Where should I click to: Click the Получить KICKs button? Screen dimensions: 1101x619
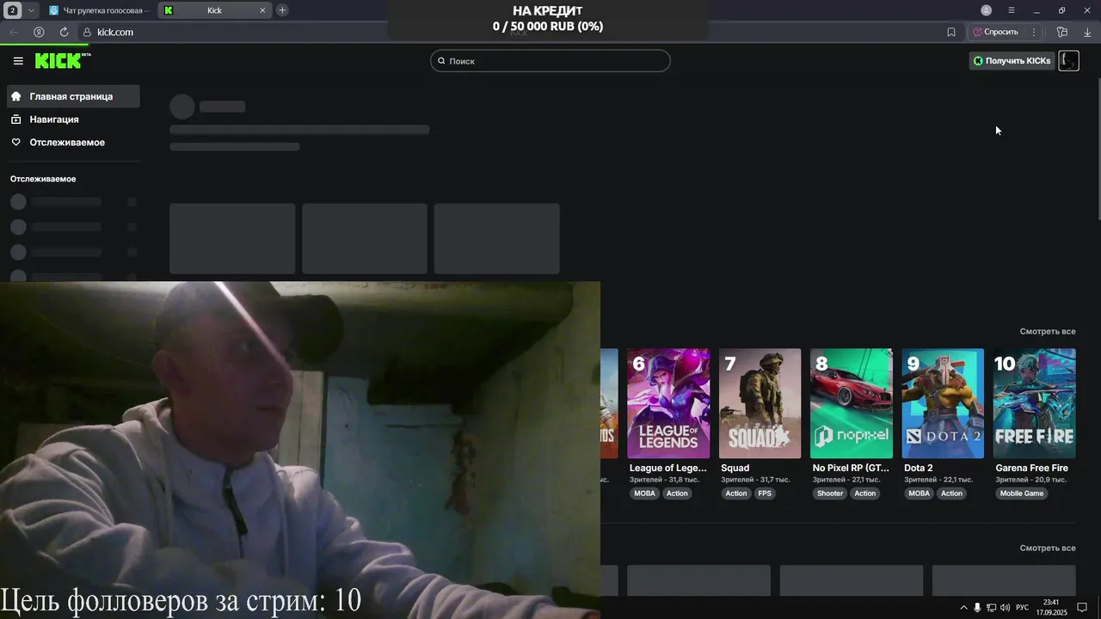[1012, 61]
